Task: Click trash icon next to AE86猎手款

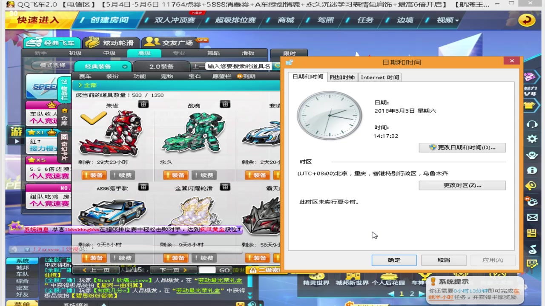Action: (x=143, y=187)
